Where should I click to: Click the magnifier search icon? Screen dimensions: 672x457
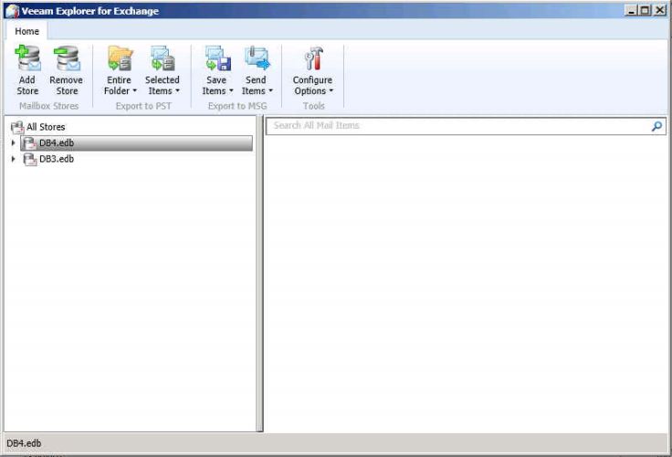click(x=656, y=126)
